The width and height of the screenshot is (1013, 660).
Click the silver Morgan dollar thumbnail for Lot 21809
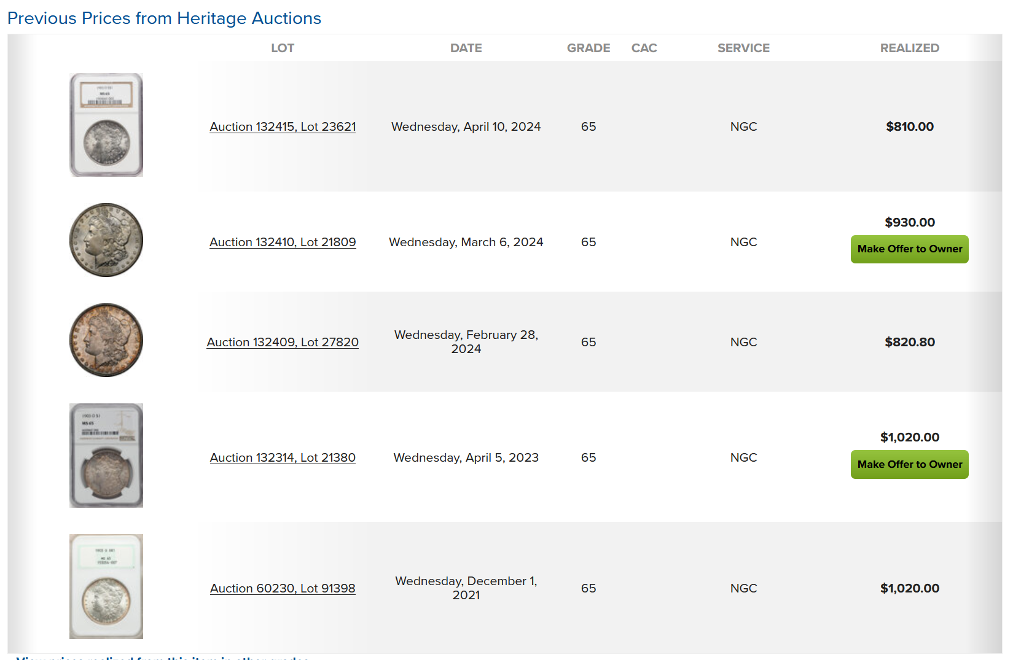point(106,240)
